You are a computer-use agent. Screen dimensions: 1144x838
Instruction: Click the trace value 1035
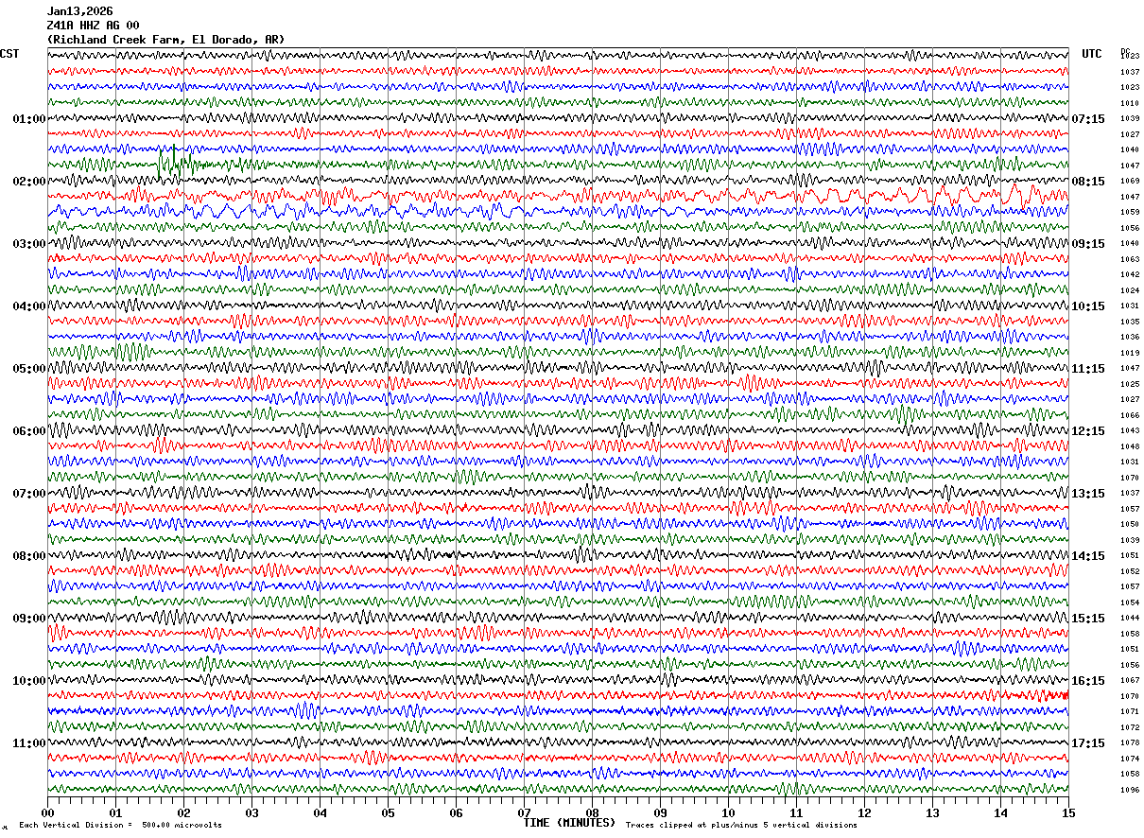click(1130, 322)
